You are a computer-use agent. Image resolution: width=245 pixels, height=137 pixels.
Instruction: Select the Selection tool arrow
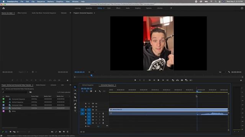click(75, 87)
